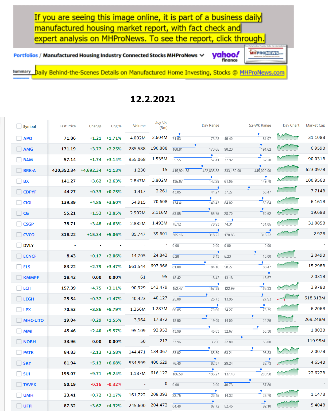Viewport: 336px width, 411px height.
Task: Click the MHProNews logo thumbnail
Action: coord(266,54)
